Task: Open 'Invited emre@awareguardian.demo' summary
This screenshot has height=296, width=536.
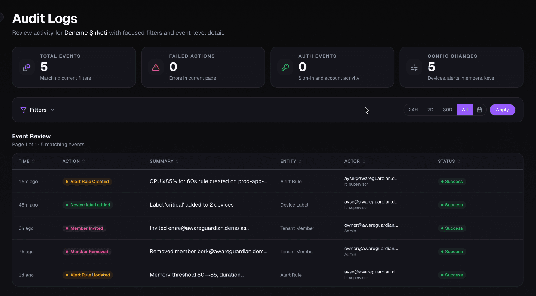Action: [x=200, y=228]
